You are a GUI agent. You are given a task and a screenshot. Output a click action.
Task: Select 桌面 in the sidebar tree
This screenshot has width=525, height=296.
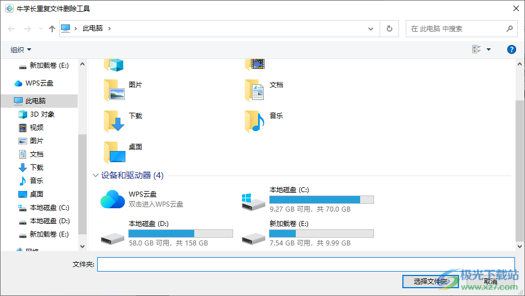pyautogui.click(x=37, y=194)
